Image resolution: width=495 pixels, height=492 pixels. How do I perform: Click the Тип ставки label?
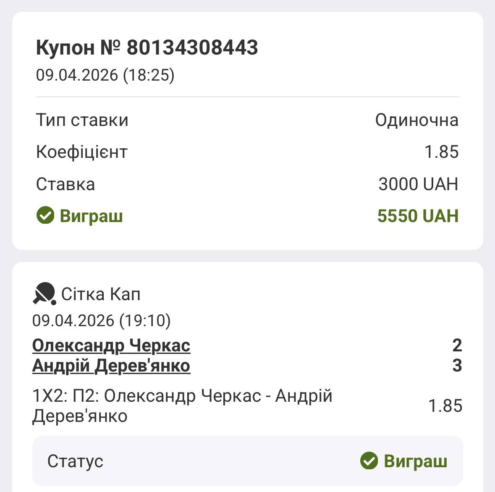(x=82, y=120)
